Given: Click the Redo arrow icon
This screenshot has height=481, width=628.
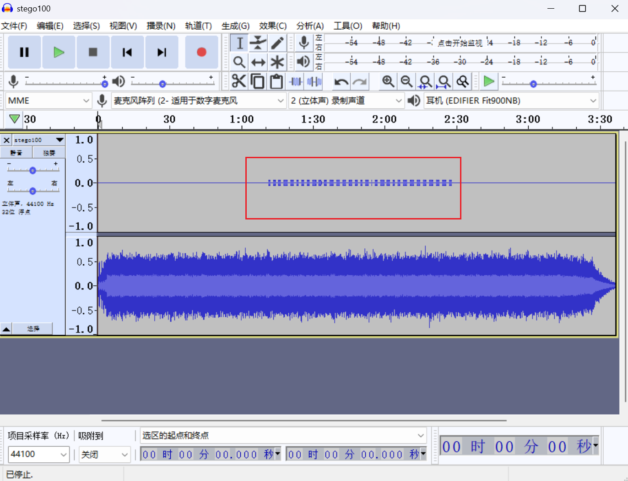Looking at the screenshot, I should pyautogui.click(x=360, y=81).
